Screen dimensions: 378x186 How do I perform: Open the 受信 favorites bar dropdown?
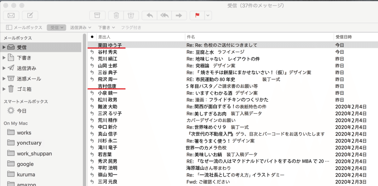[56, 28]
